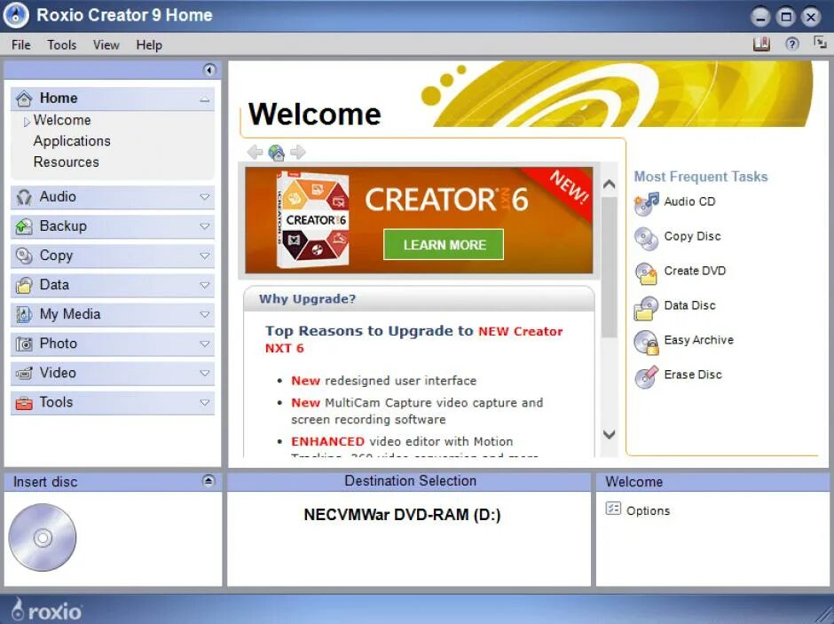
Task: Click the user guide book icon
Action: point(761,44)
